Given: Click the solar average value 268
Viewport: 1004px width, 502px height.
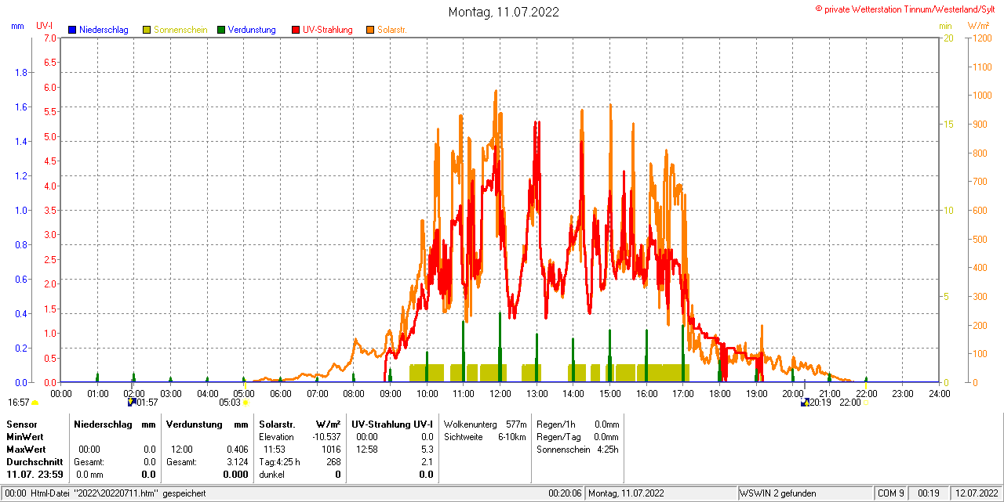Looking at the screenshot, I should click(x=333, y=461).
